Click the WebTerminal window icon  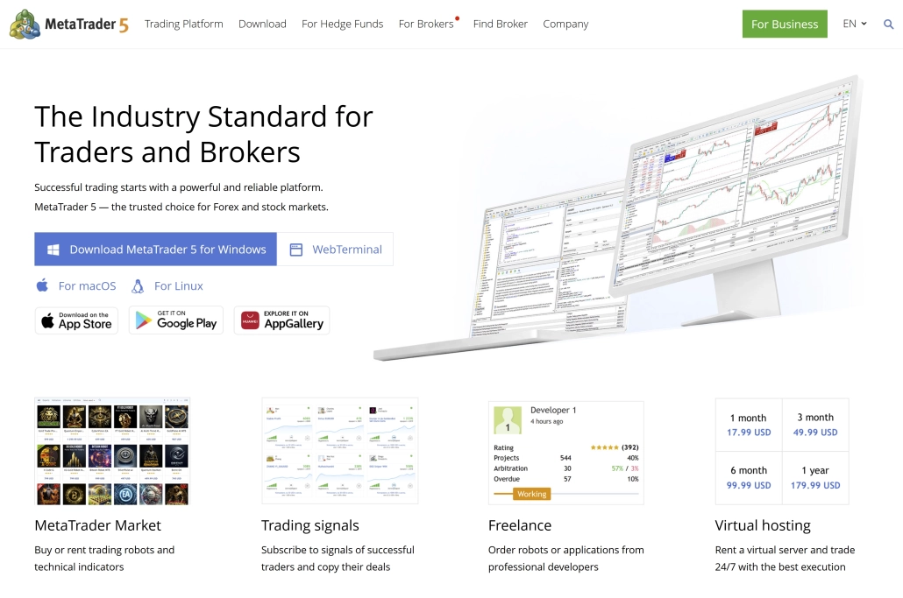296,250
